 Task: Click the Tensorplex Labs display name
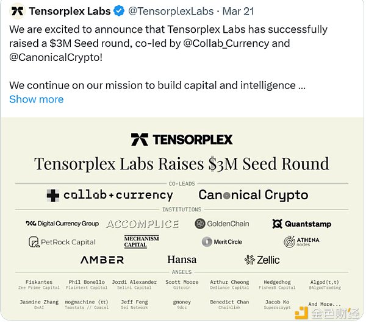click(70, 11)
